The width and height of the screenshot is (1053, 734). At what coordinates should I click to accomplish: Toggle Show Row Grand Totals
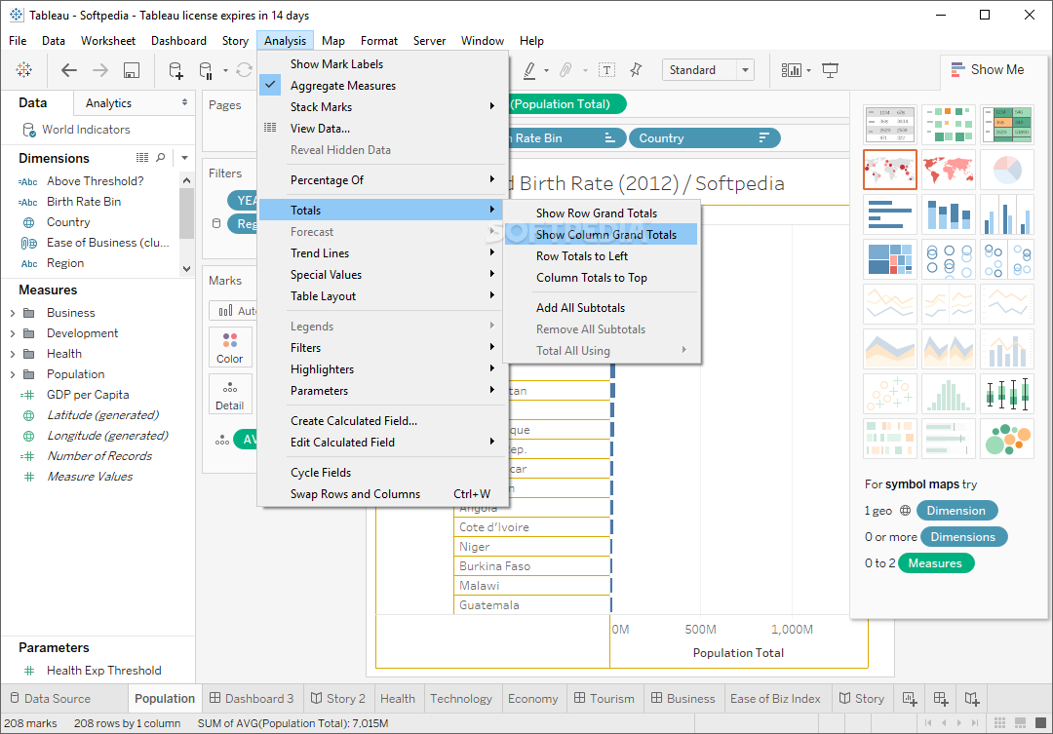tap(601, 212)
